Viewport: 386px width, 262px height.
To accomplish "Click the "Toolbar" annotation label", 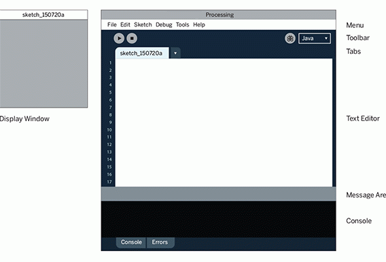I will (x=357, y=37).
